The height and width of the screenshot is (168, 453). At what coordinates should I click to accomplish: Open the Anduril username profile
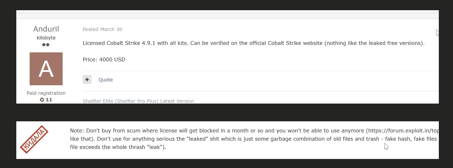pyautogui.click(x=46, y=29)
